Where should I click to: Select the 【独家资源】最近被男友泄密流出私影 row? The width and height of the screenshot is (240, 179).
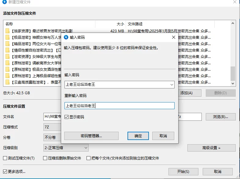(42, 31)
